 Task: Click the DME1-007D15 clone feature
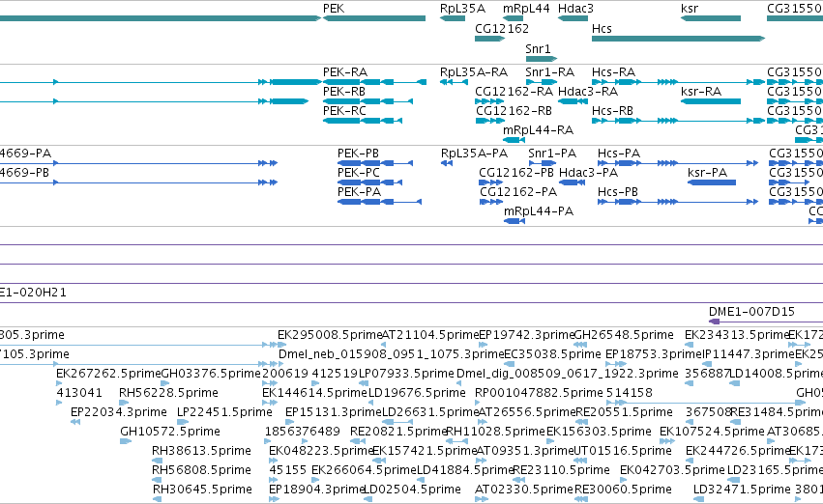pos(766,322)
